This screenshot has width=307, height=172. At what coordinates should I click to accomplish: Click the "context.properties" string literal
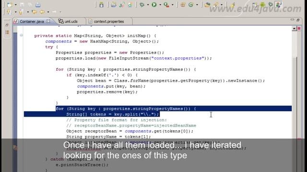point(178,58)
